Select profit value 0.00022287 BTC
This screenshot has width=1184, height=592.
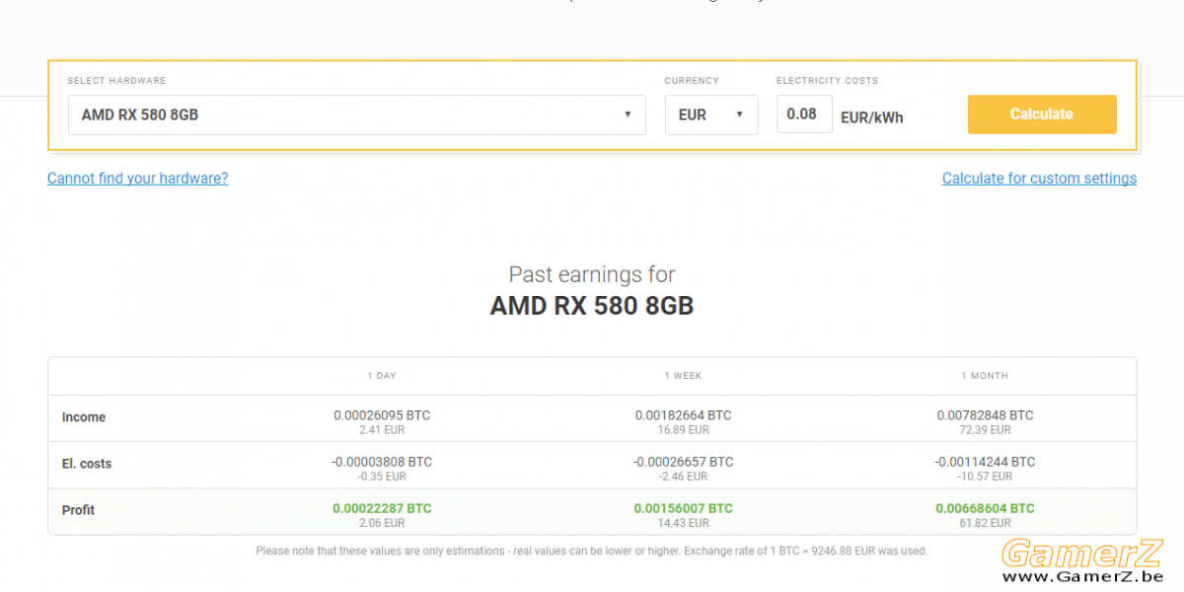[382, 508]
